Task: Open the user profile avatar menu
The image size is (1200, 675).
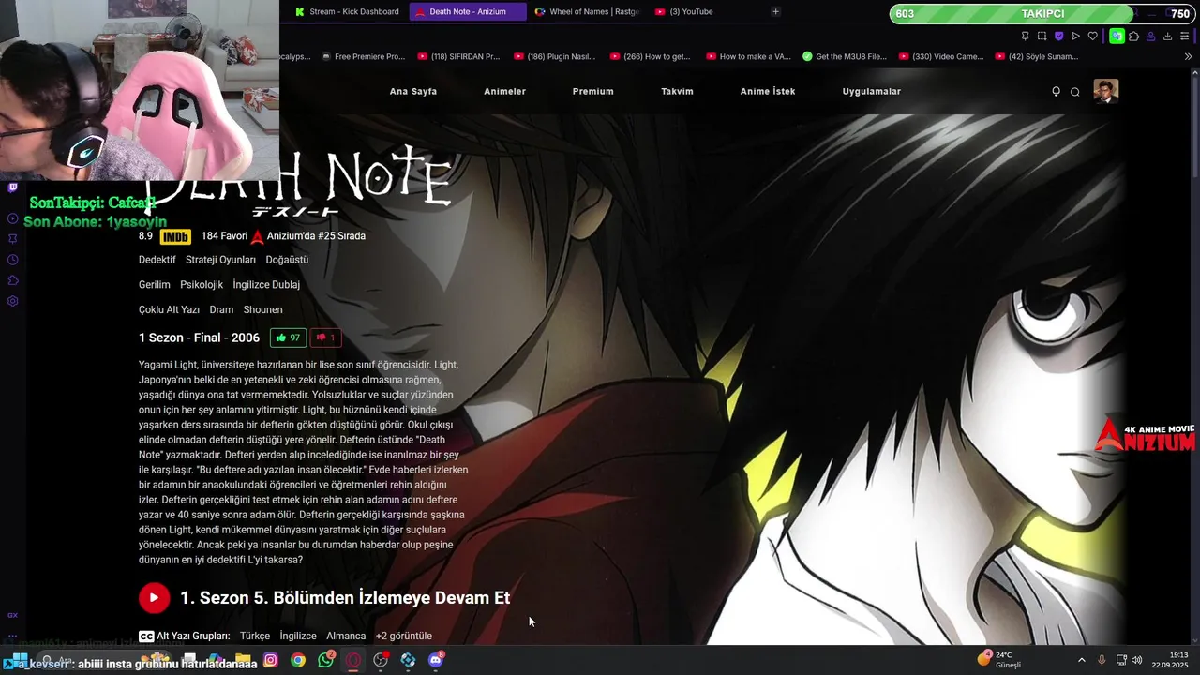Action: point(1106,91)
